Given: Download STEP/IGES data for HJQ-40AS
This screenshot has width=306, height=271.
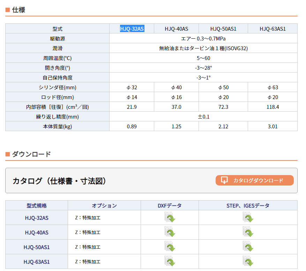Looking at the screenshot, I should pyautogui.click(x=248, y=232).
